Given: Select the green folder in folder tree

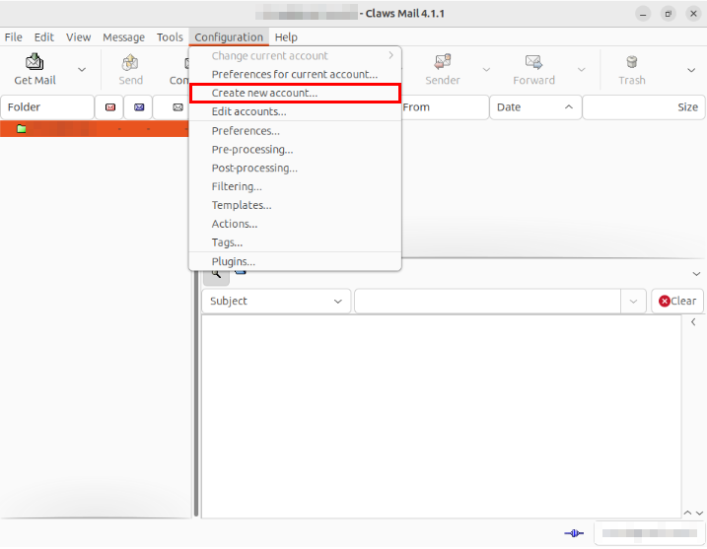Looking at the screenshot, I should click(21, 129).
